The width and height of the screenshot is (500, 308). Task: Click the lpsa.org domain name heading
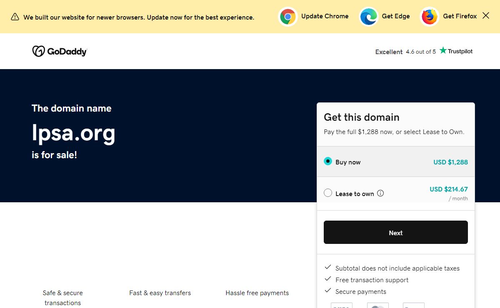click(x=74, y=133)
